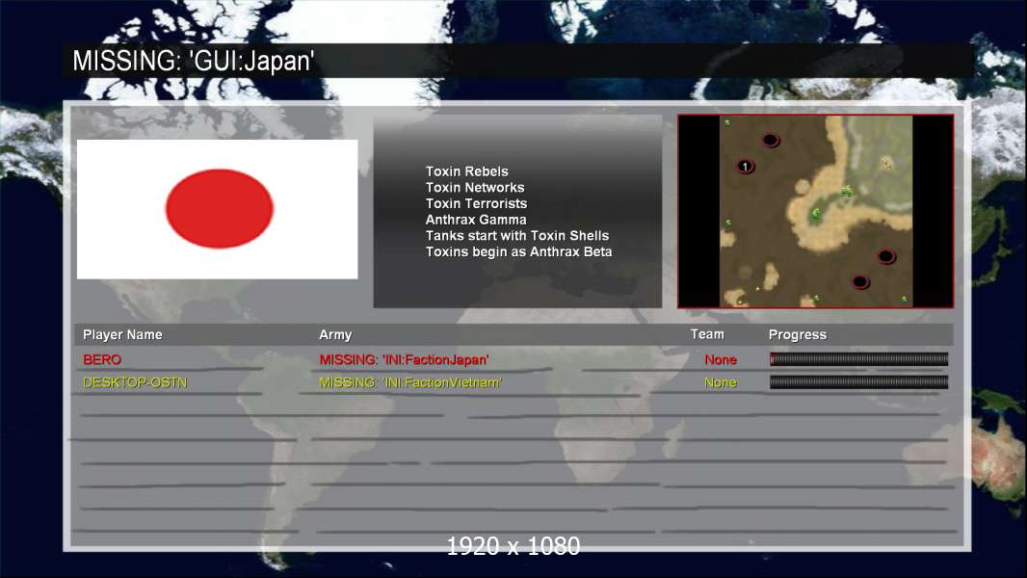Click 'Tanks start with Toxin Shells' text

point(517,236)
